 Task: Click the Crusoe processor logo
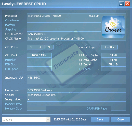pyautogui.click(x=113, y=27)
